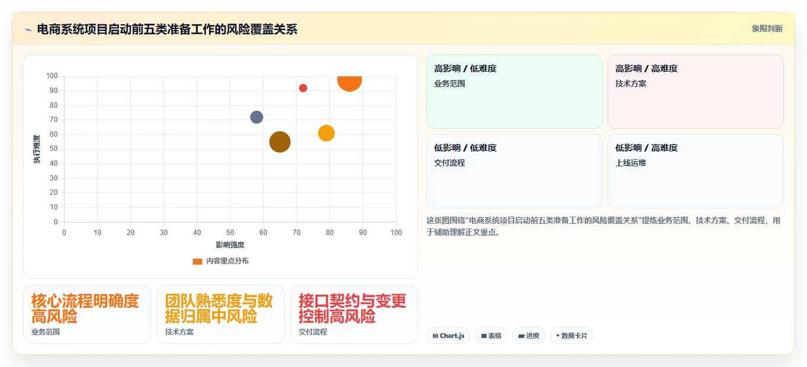807x367 pixels.
Task: Click the icon in the 进度 chip
Action: coord(521,336)
